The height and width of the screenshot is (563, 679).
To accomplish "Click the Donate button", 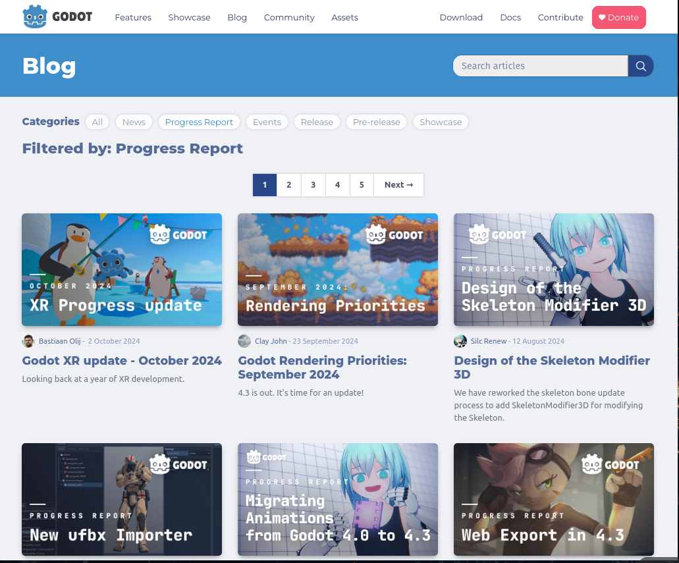I will tap(619, 17).
